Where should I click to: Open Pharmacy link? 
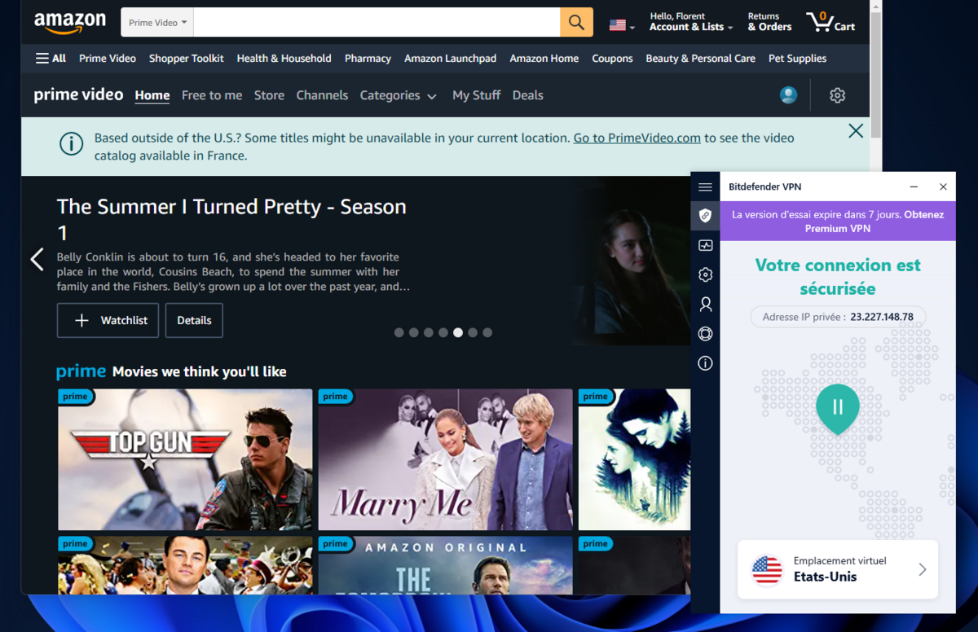(368, 59)
